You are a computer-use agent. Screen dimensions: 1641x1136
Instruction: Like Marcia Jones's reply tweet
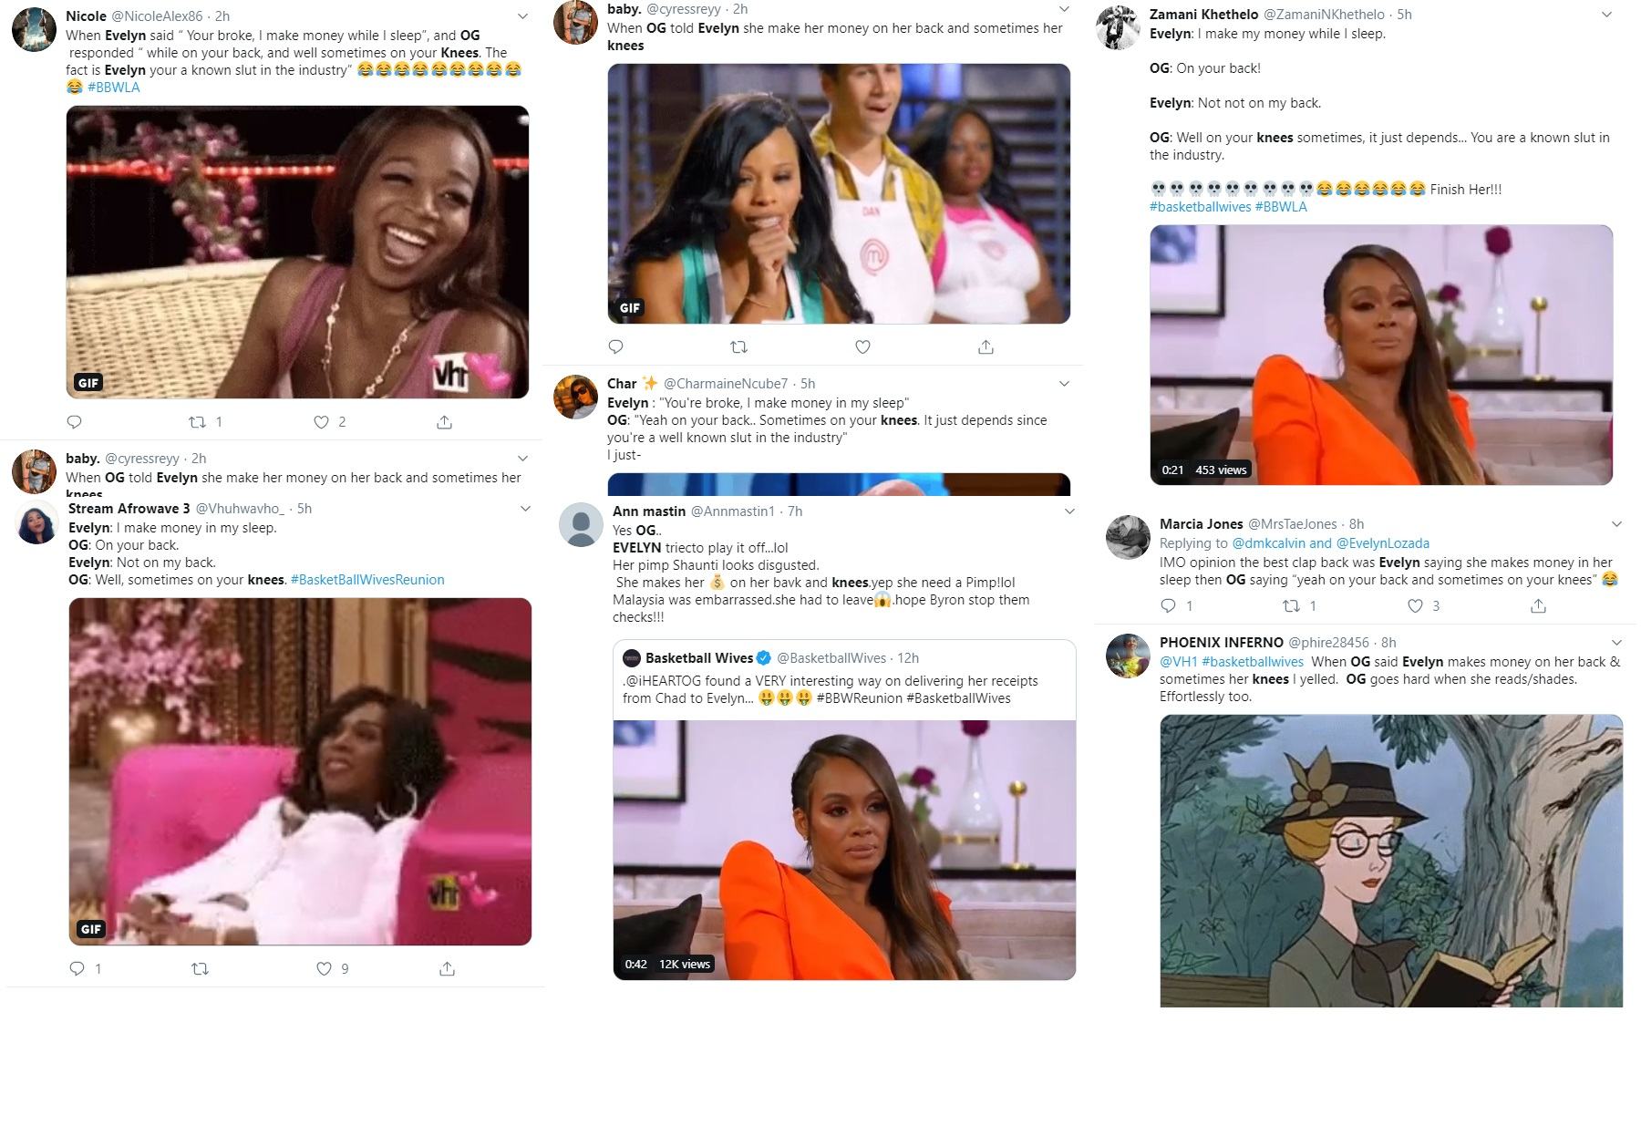[x=1415, y=606]
